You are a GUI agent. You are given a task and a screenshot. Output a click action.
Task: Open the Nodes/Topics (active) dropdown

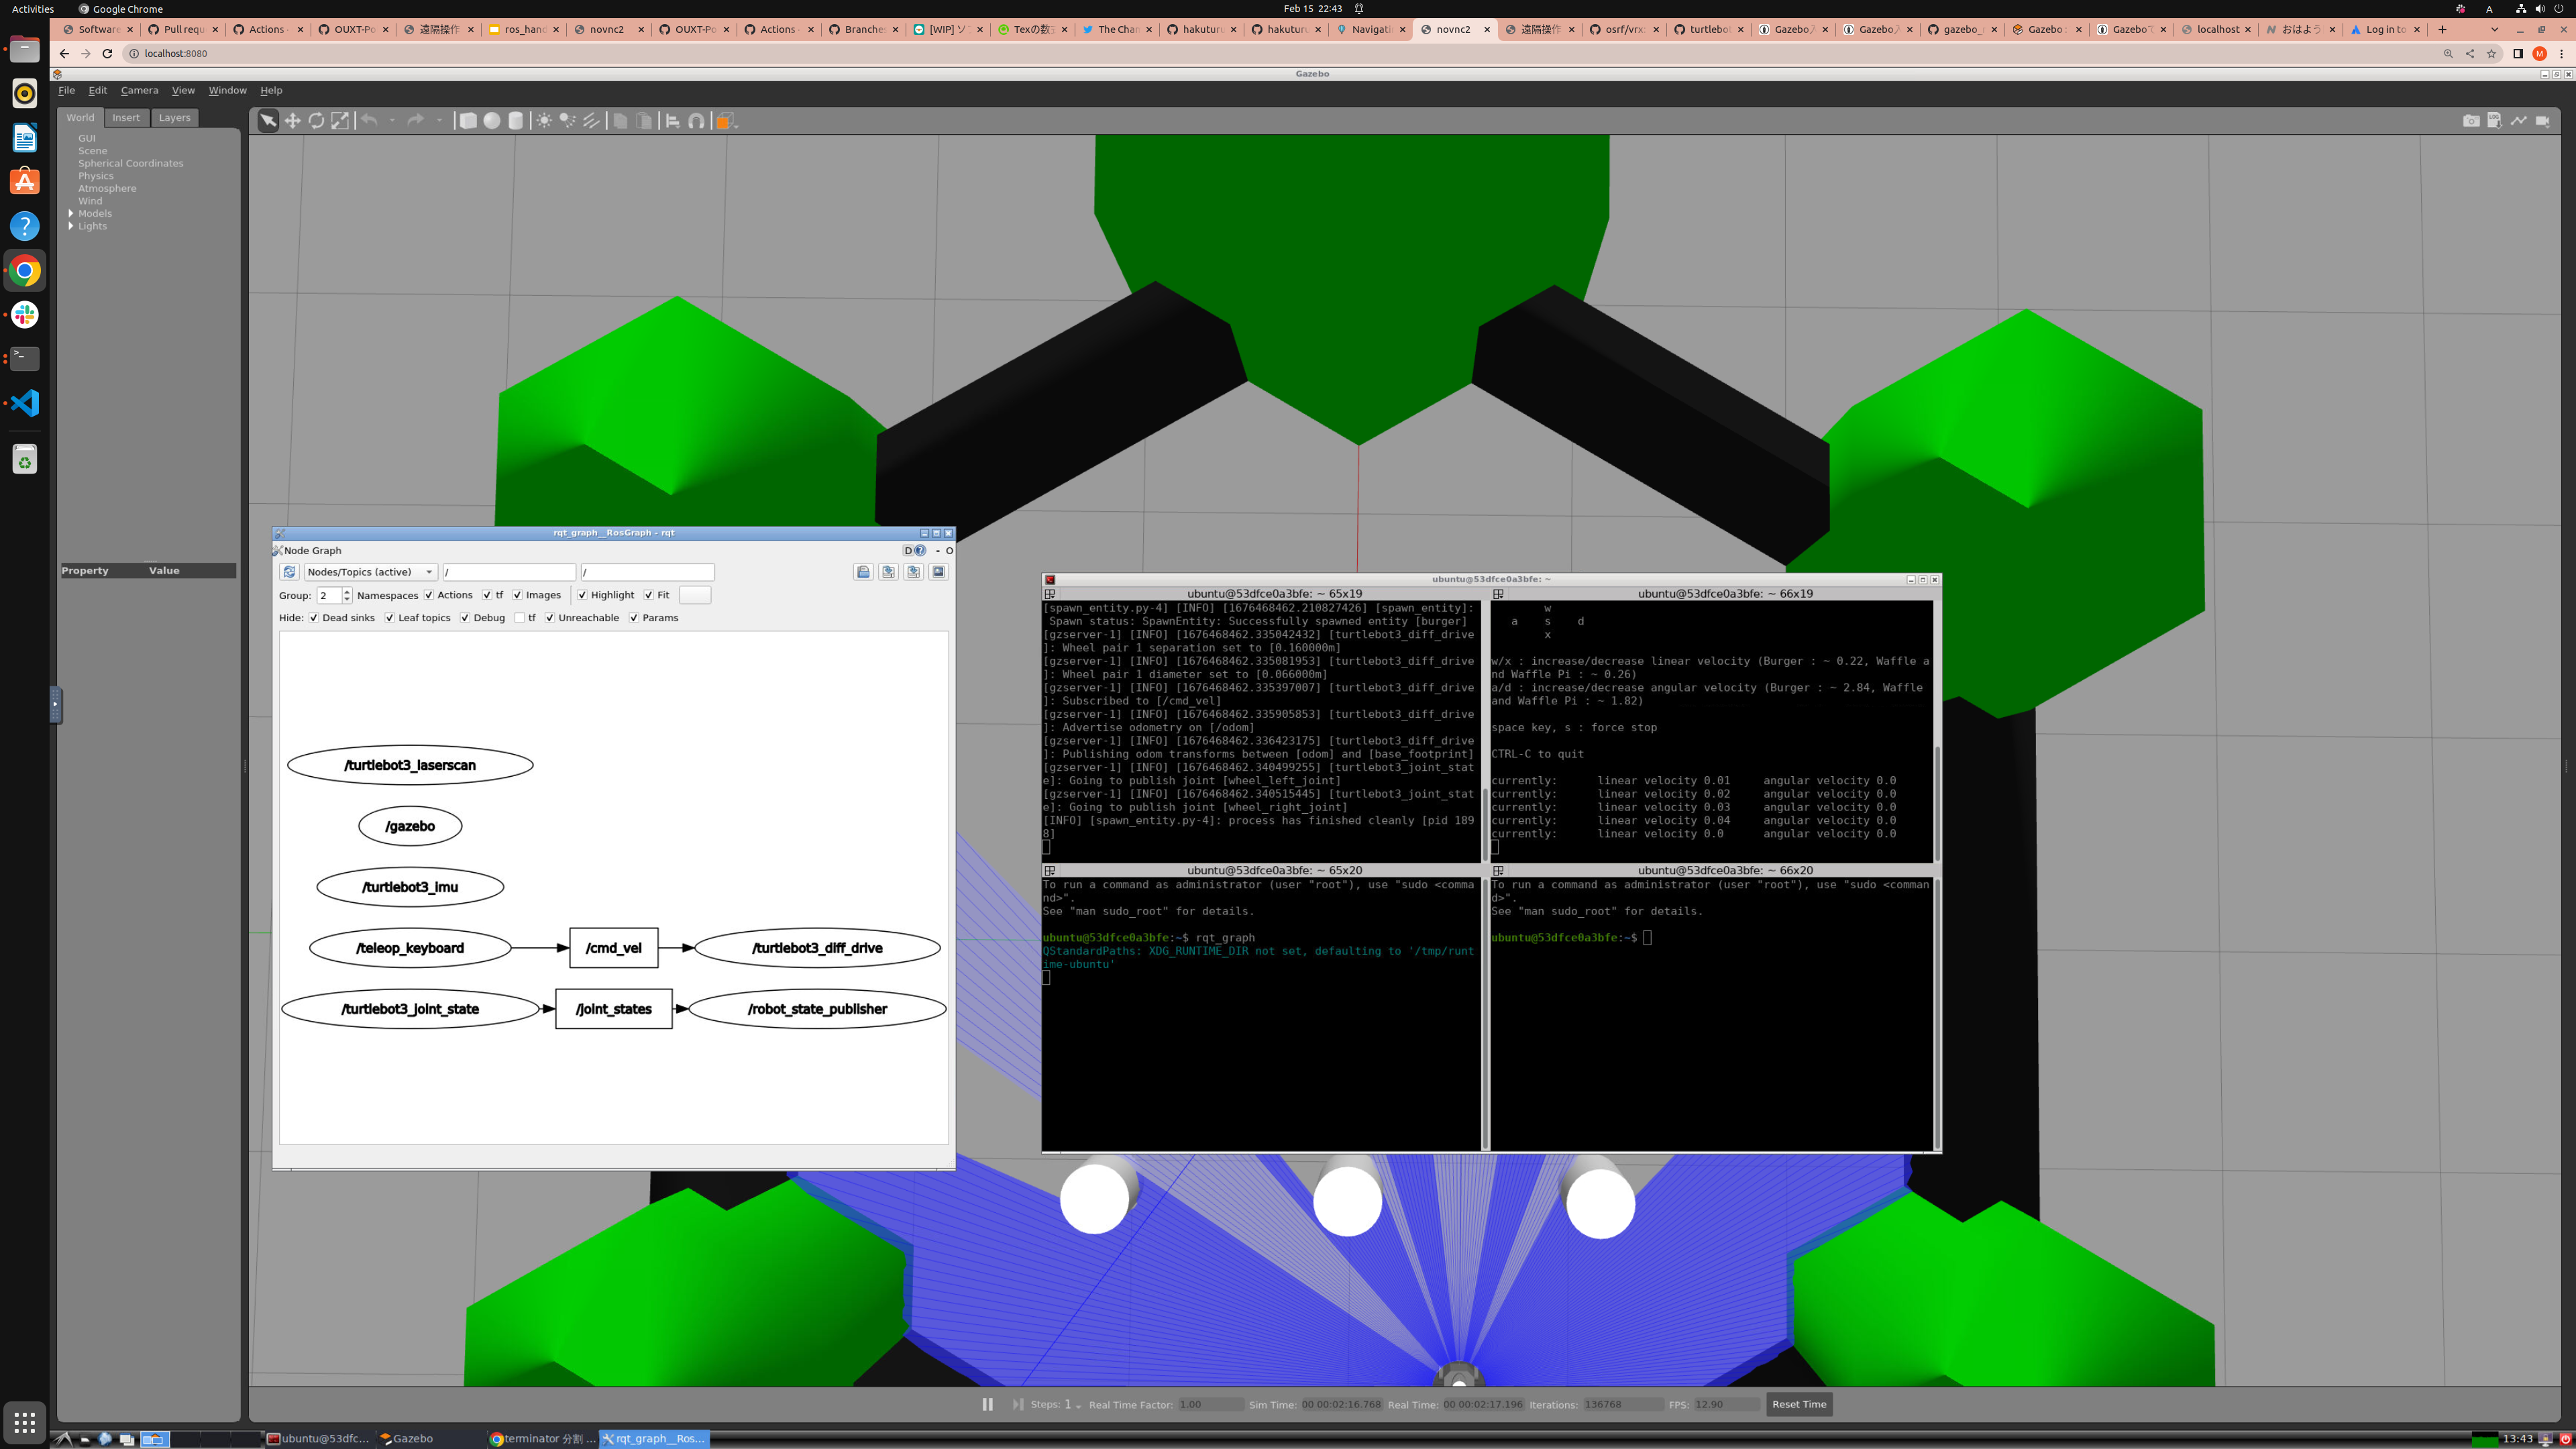click(371, 572)
